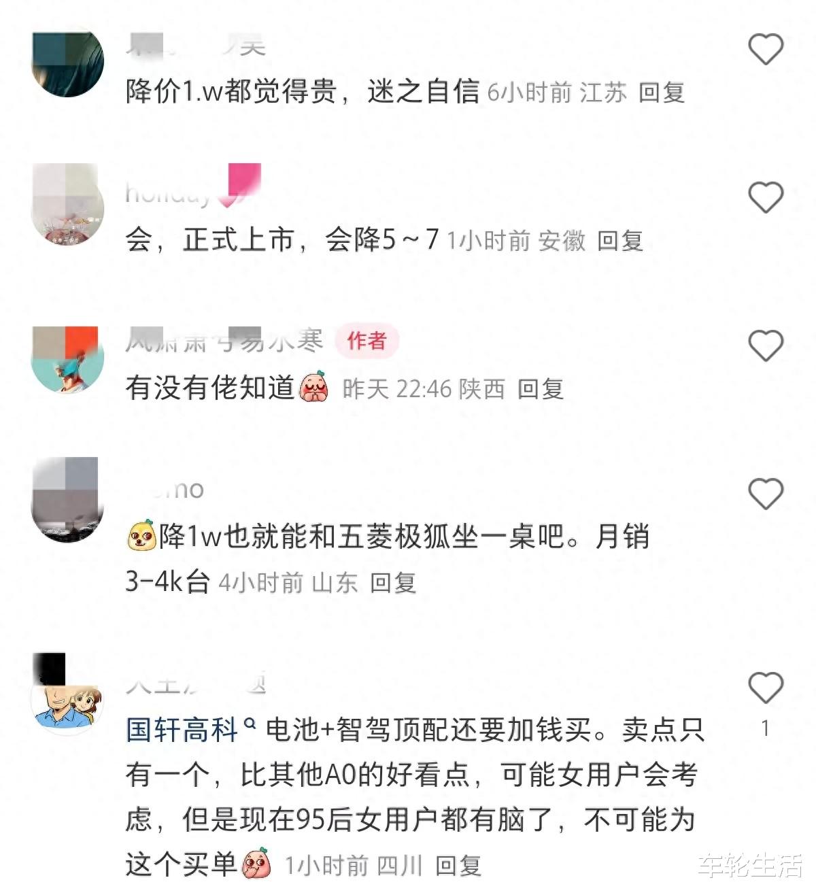Tap the heart on the author's comment
The image size is (816, 895).
766,345
